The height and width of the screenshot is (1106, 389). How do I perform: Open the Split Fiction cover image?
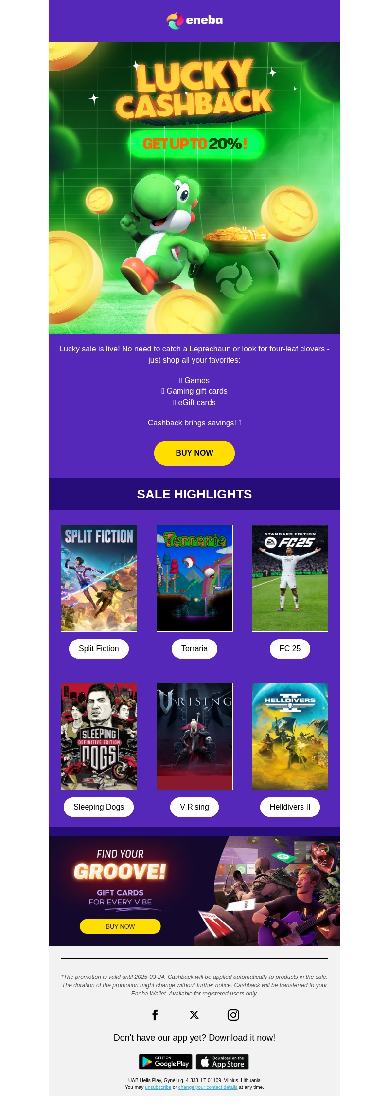click(x=99, y=578)
